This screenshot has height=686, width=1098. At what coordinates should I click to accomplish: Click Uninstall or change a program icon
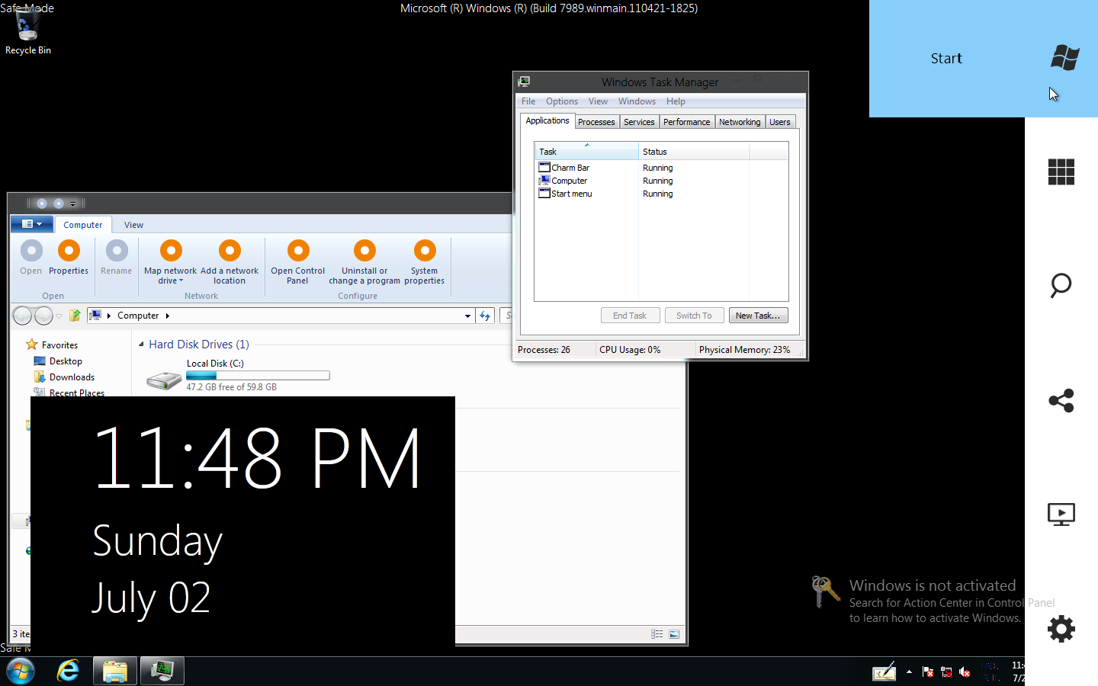[x=364, y=251]
